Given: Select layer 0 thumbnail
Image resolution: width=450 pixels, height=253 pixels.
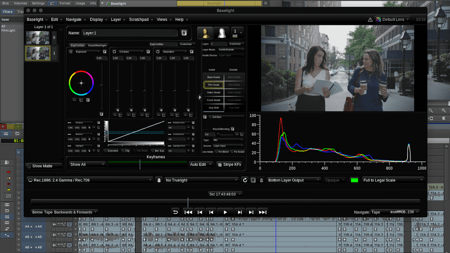Looking at the screenshot, I should [x=38, y=38].
